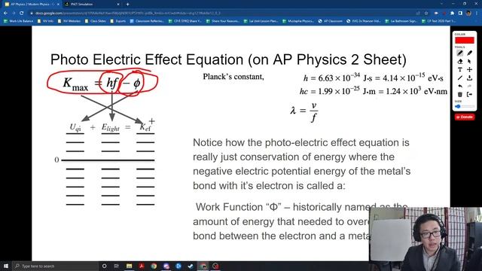Open Steam from the taskbar
Viewport: 482px width, 271px height.
[x=191, y=266]
